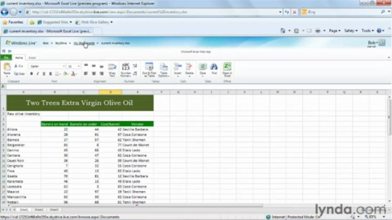This screenshot has height=220, width=392.
Task: Click the increase decimal icon
Action: (x=135, y=66)
